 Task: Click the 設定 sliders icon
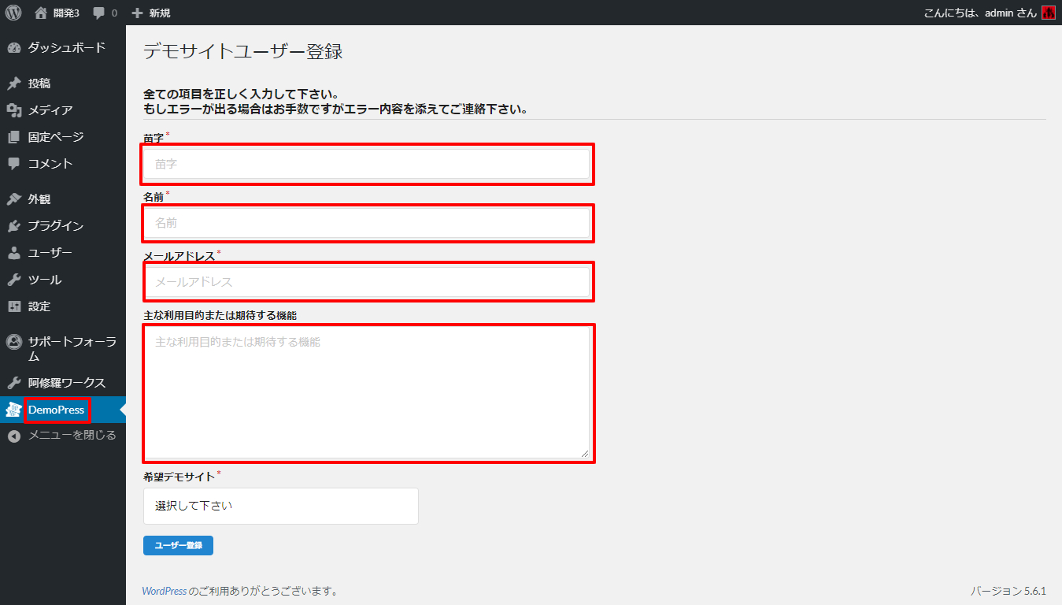click(14, 306)
